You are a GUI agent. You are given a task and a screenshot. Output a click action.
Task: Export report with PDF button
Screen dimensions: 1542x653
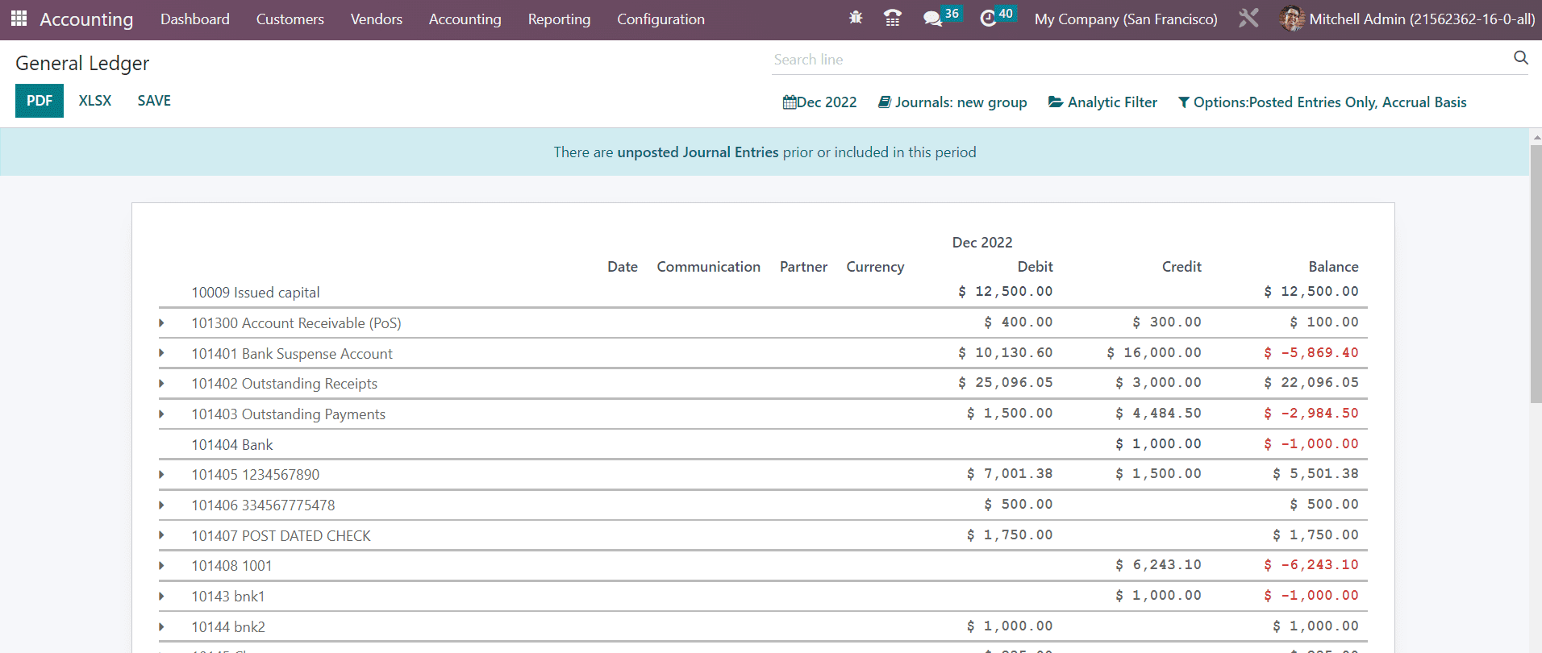(39, 101)
